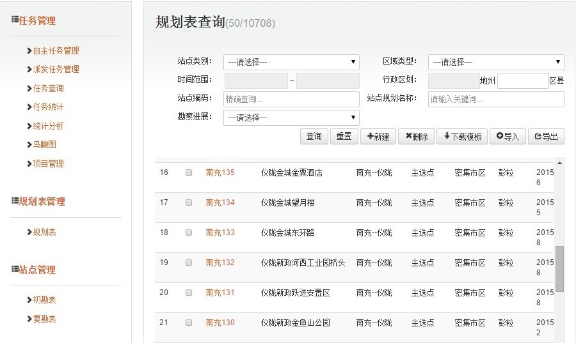
Task: Click the 导入 import icon button
Action: tap(508, 137)
